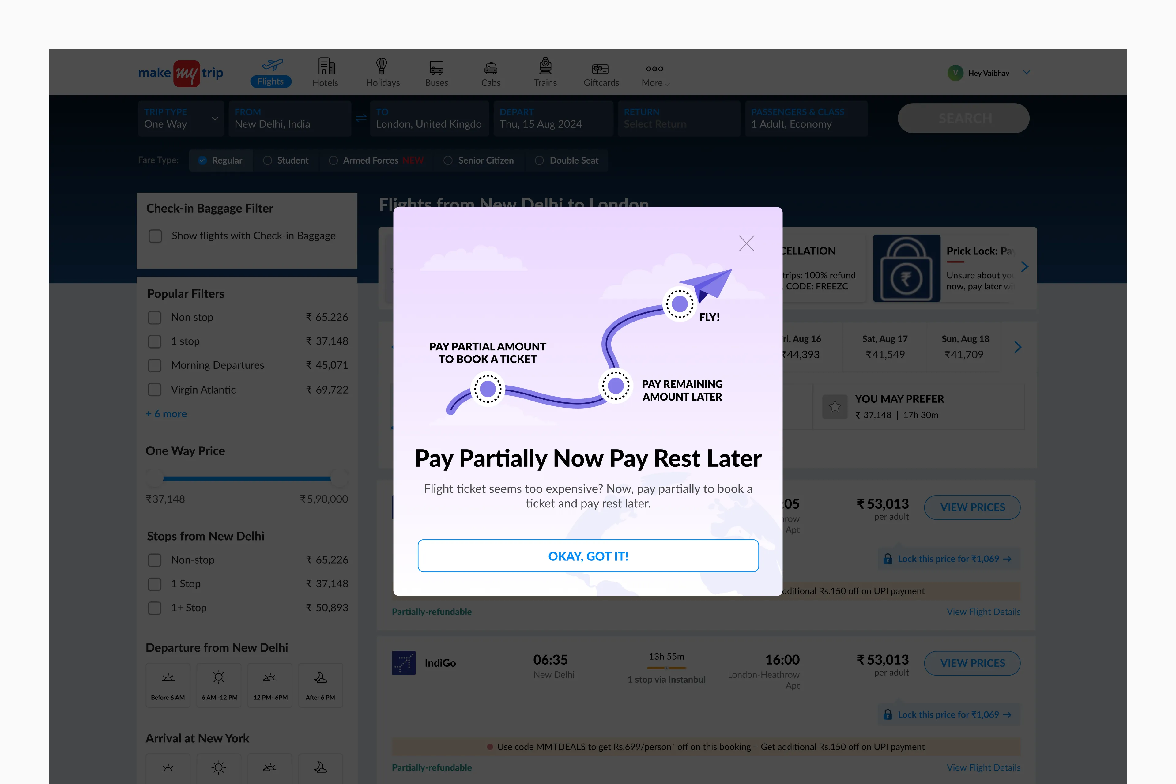
Task: Click + 6 more filters link
Action: [166, 414]
